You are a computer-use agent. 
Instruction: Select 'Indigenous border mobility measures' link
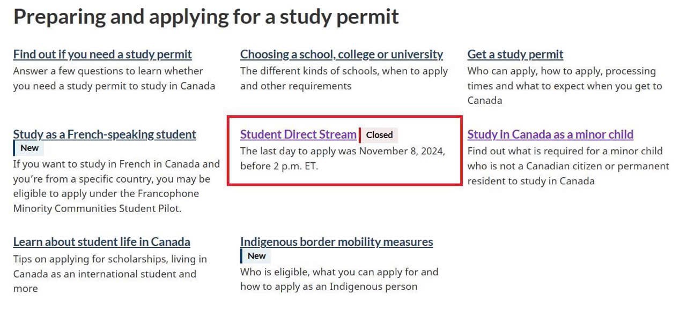click(336, 242)
